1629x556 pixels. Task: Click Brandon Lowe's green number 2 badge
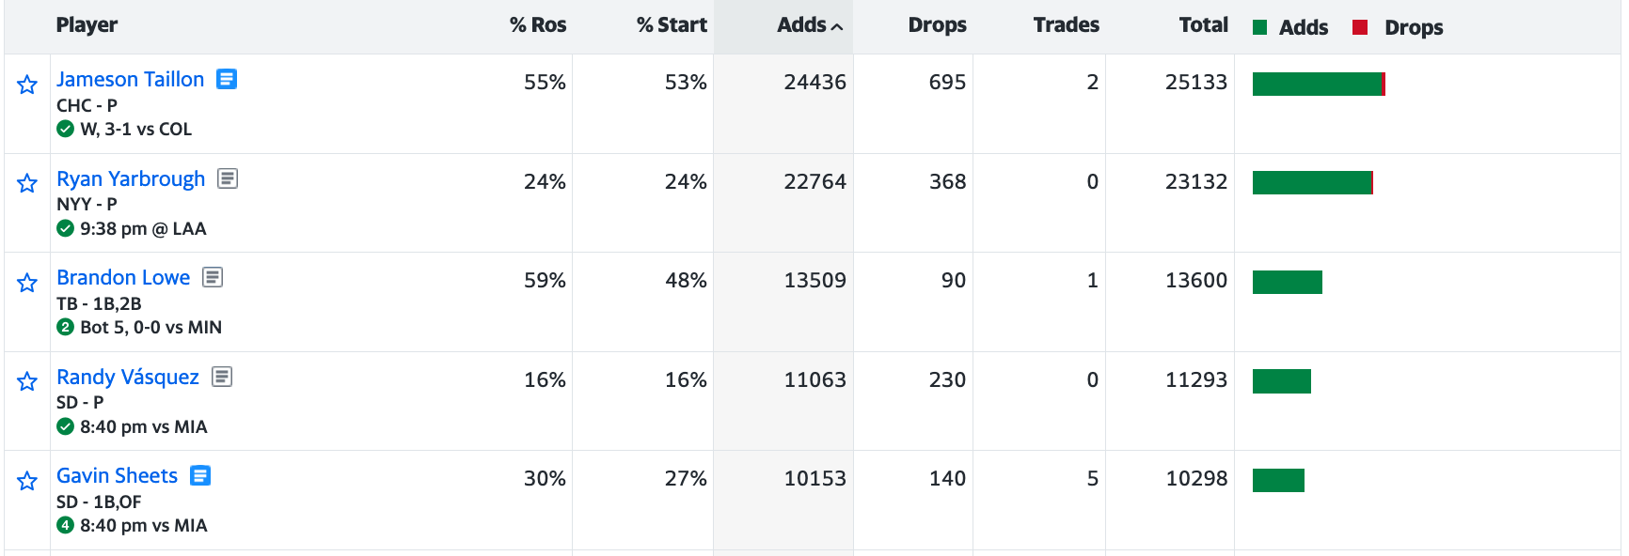pos(65,327)
